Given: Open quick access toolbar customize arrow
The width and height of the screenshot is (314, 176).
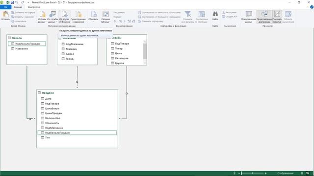Looking at the screenshot, I should (x=28, y=2).
